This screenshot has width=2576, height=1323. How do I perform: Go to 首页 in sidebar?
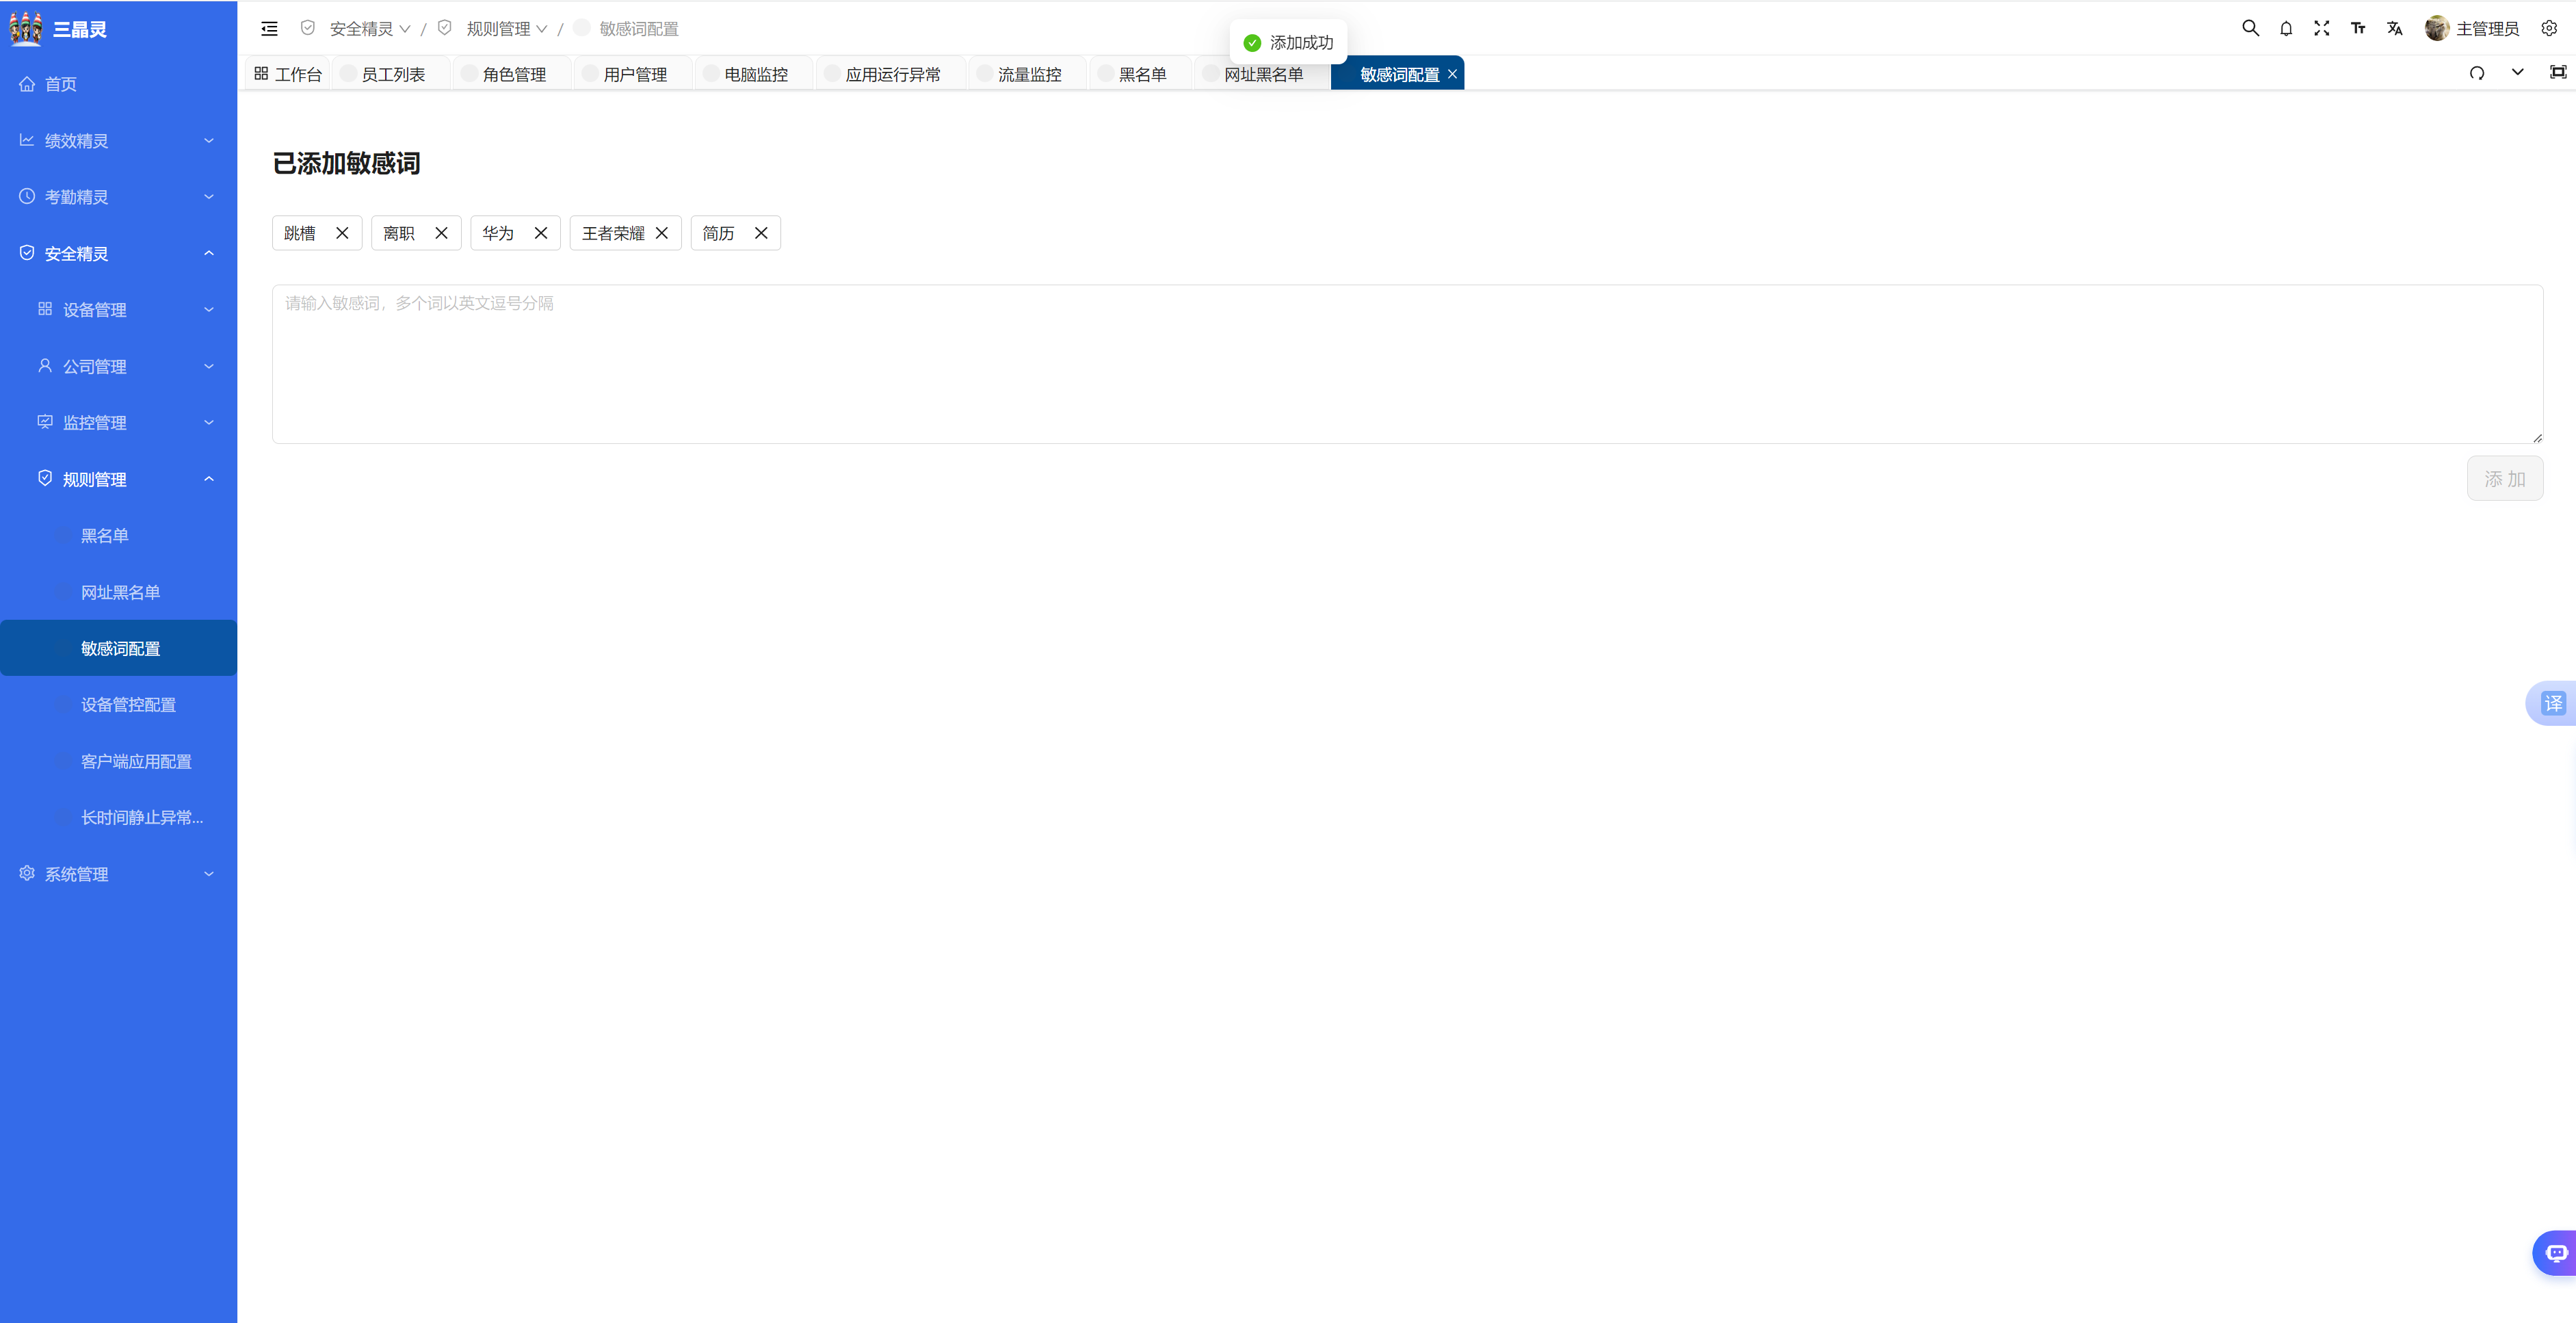118,84
